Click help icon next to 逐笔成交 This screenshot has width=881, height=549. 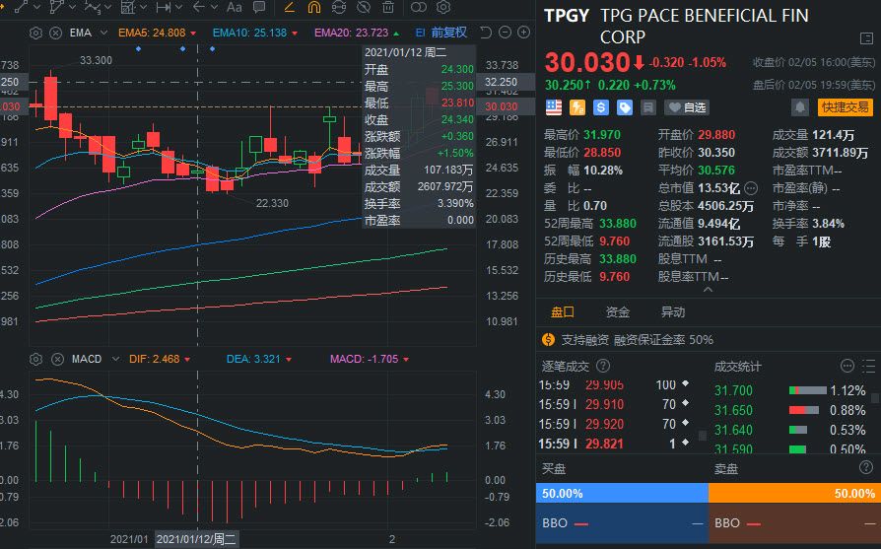(x=603, y=367)
